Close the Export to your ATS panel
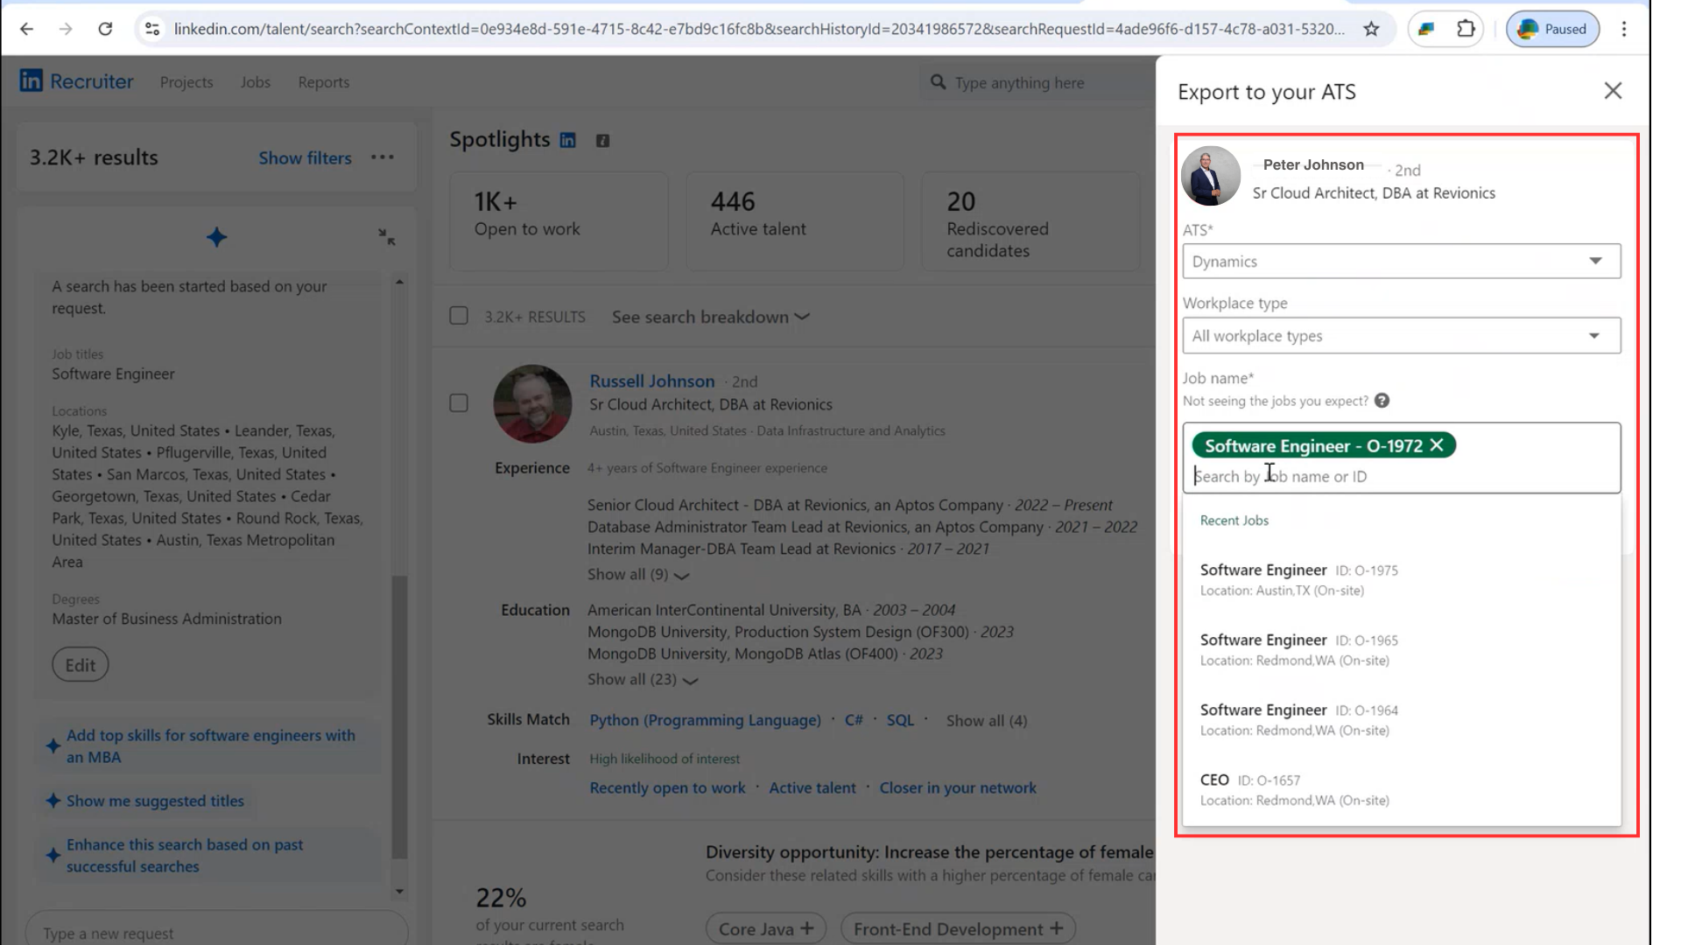Viewport: 1681px width, 945px height. [1613, 91]
